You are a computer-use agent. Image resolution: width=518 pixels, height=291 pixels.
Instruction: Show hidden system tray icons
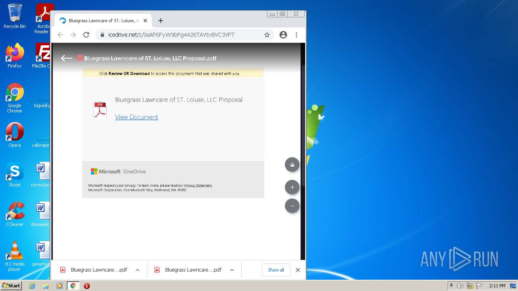click(x=451, y=286)
